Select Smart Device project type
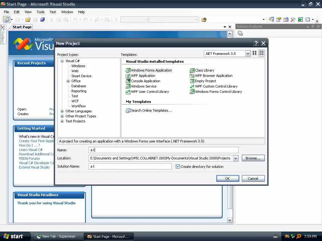 (81, 76)
